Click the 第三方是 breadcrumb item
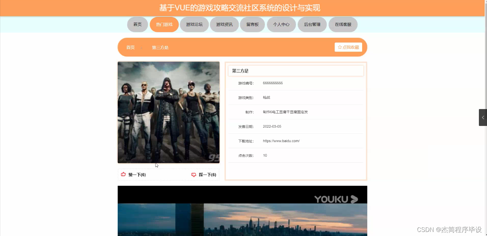Screen dimensions: 487x236 (x=160, y=48)
